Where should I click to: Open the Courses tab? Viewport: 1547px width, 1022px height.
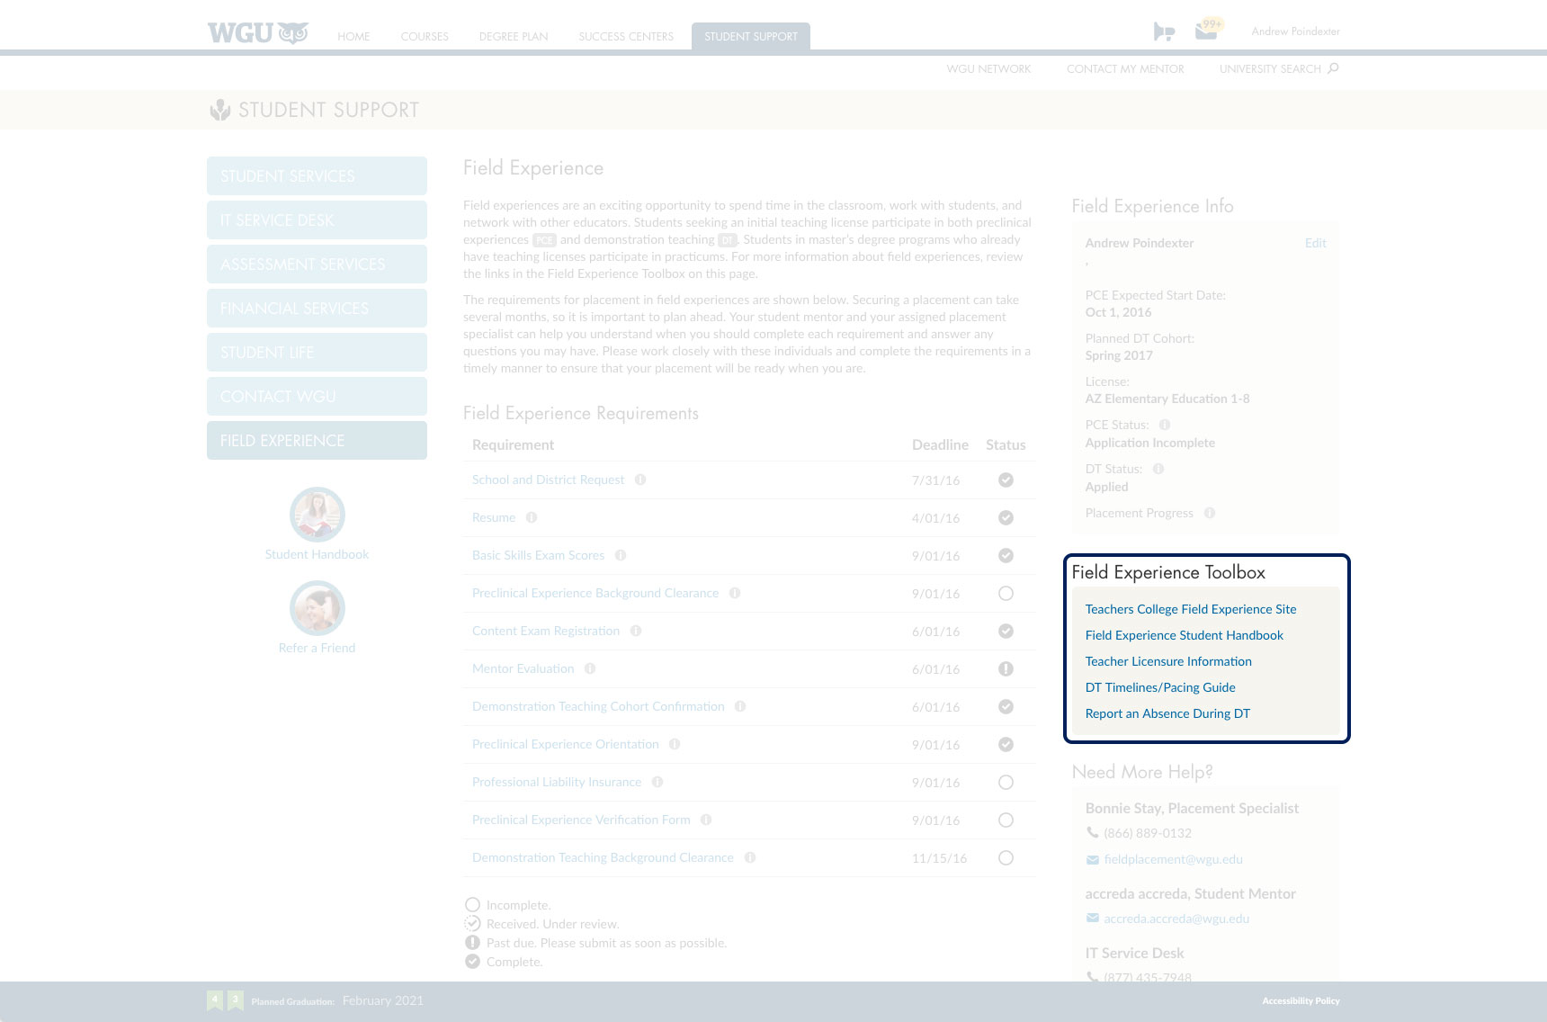point(425,37)
